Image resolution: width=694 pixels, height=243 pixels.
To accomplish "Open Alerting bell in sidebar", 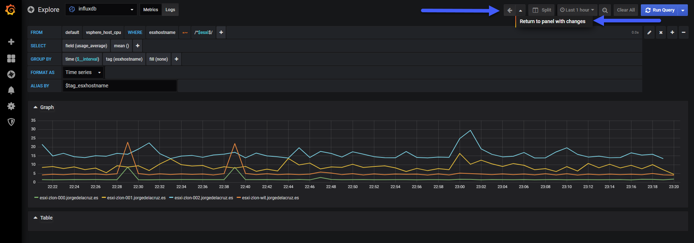I will (11, 90).
